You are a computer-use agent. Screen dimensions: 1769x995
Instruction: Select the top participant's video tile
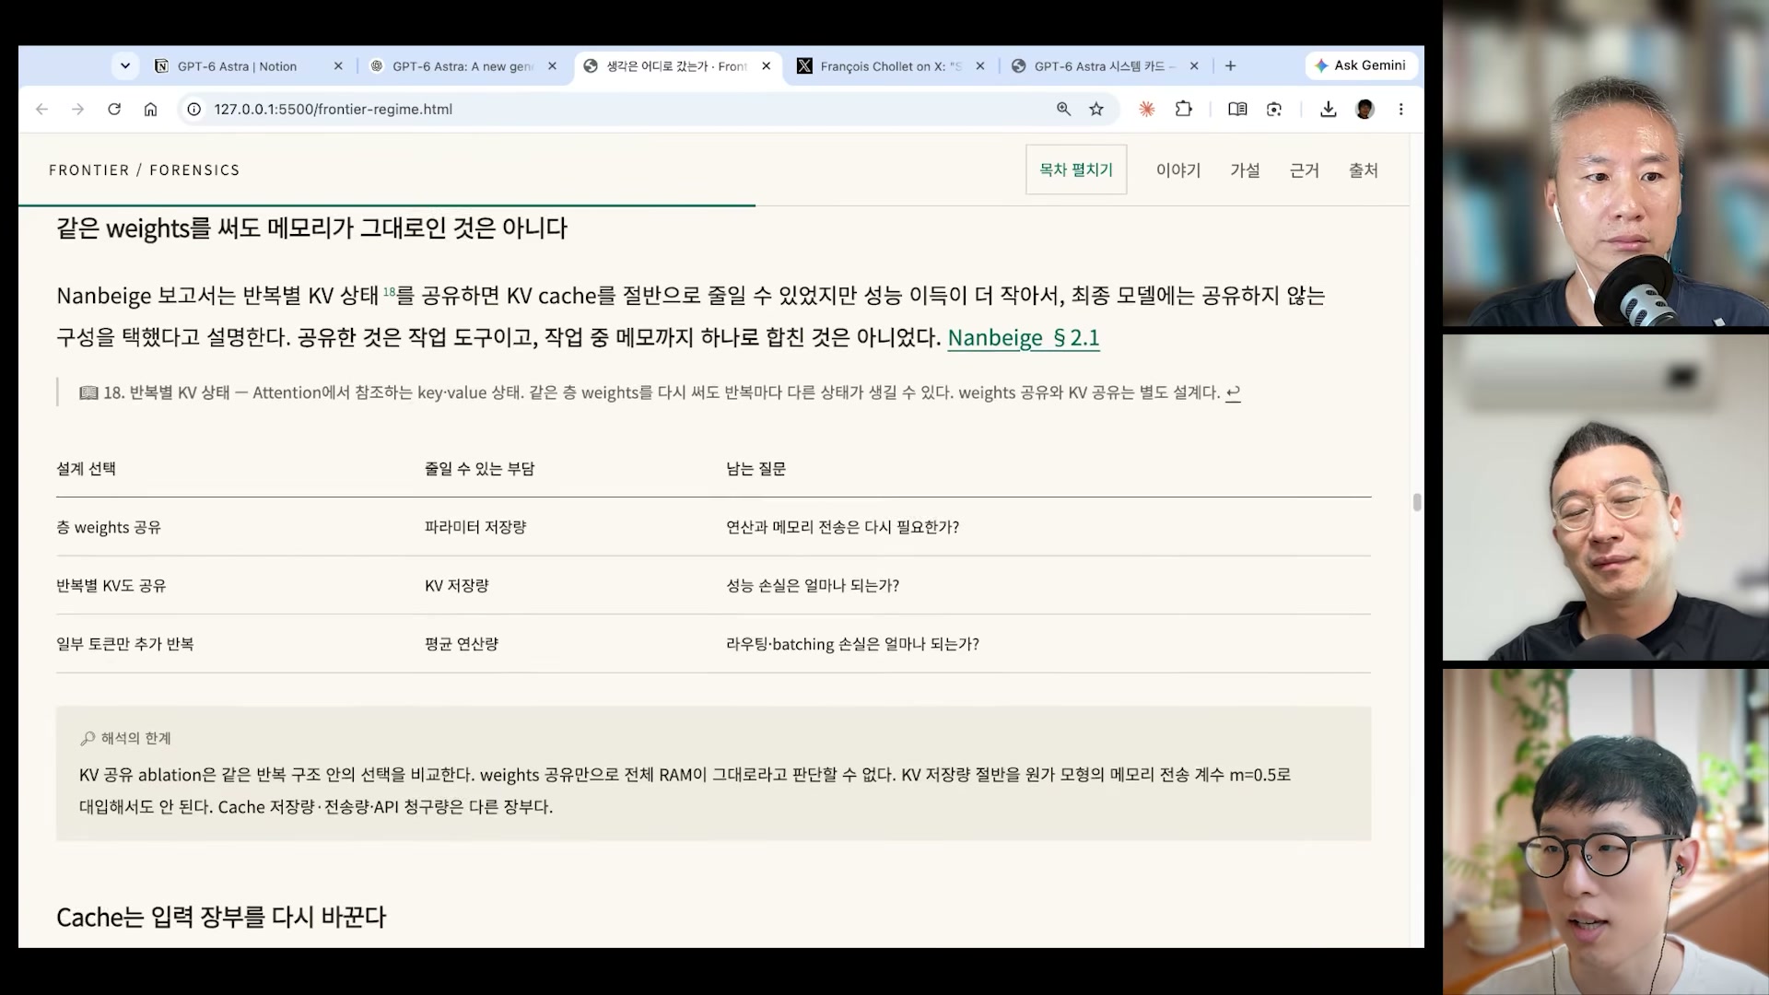point(1606,163)
